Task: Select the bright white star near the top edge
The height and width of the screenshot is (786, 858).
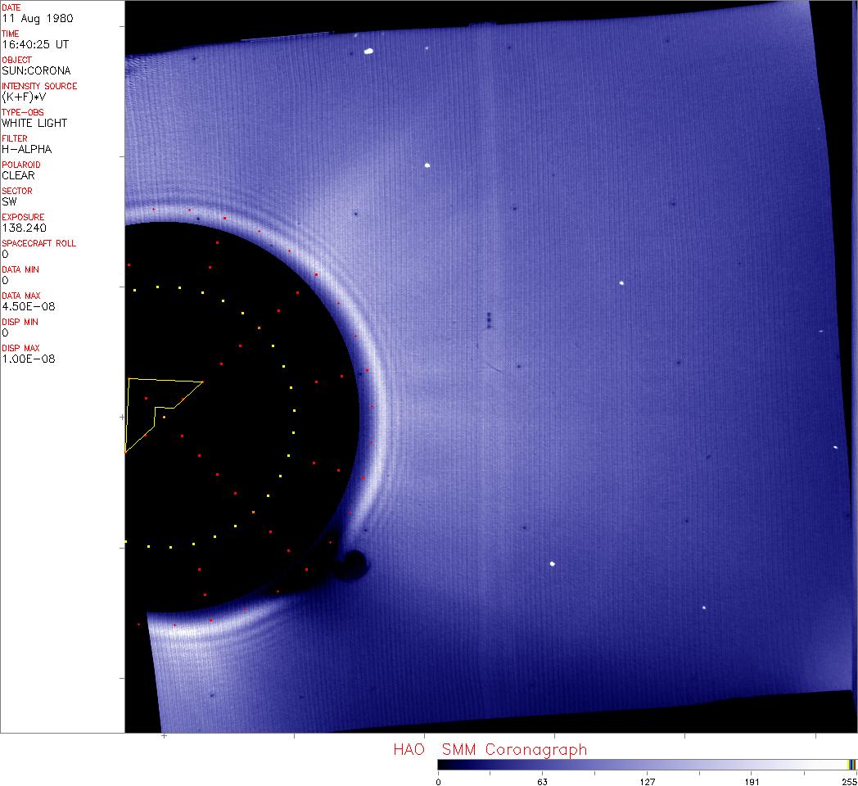Action: [x=368, y=51]
